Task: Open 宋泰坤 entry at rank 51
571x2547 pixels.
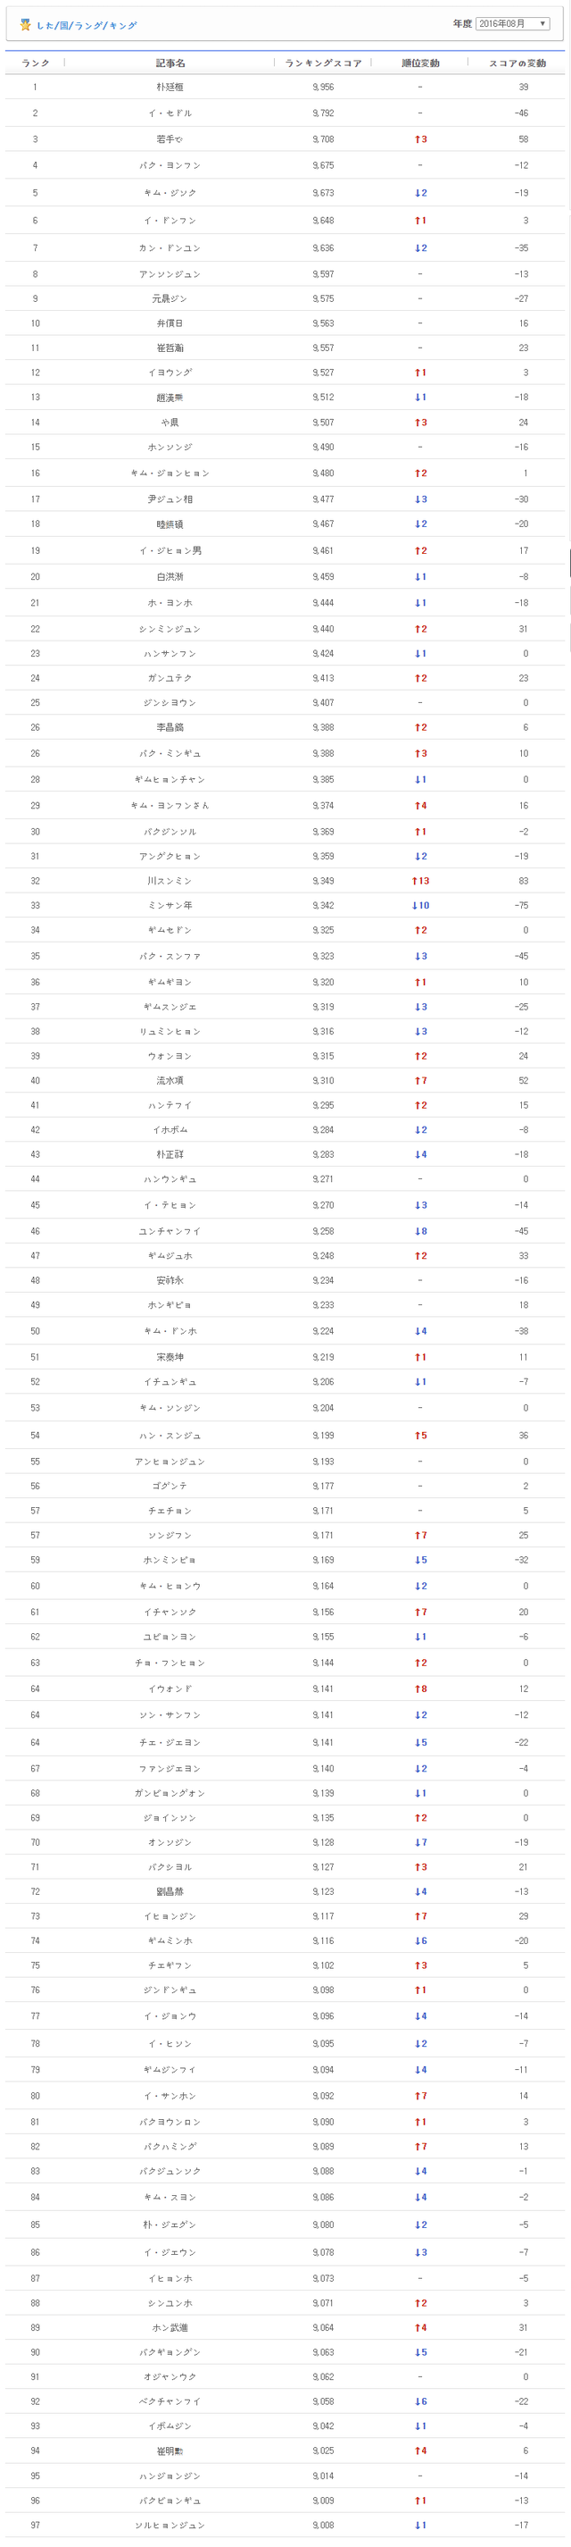Action: pos(170,1358)
